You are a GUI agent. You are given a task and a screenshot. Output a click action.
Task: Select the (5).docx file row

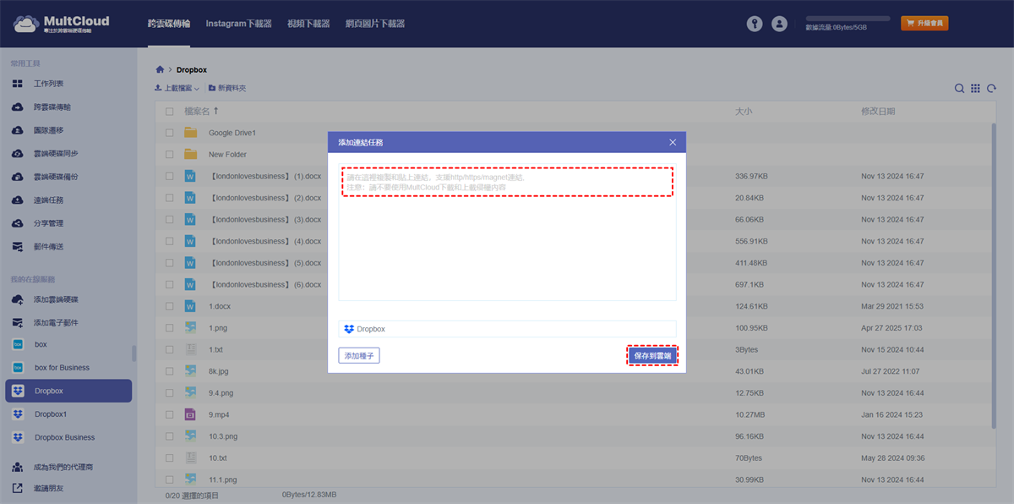575,263
